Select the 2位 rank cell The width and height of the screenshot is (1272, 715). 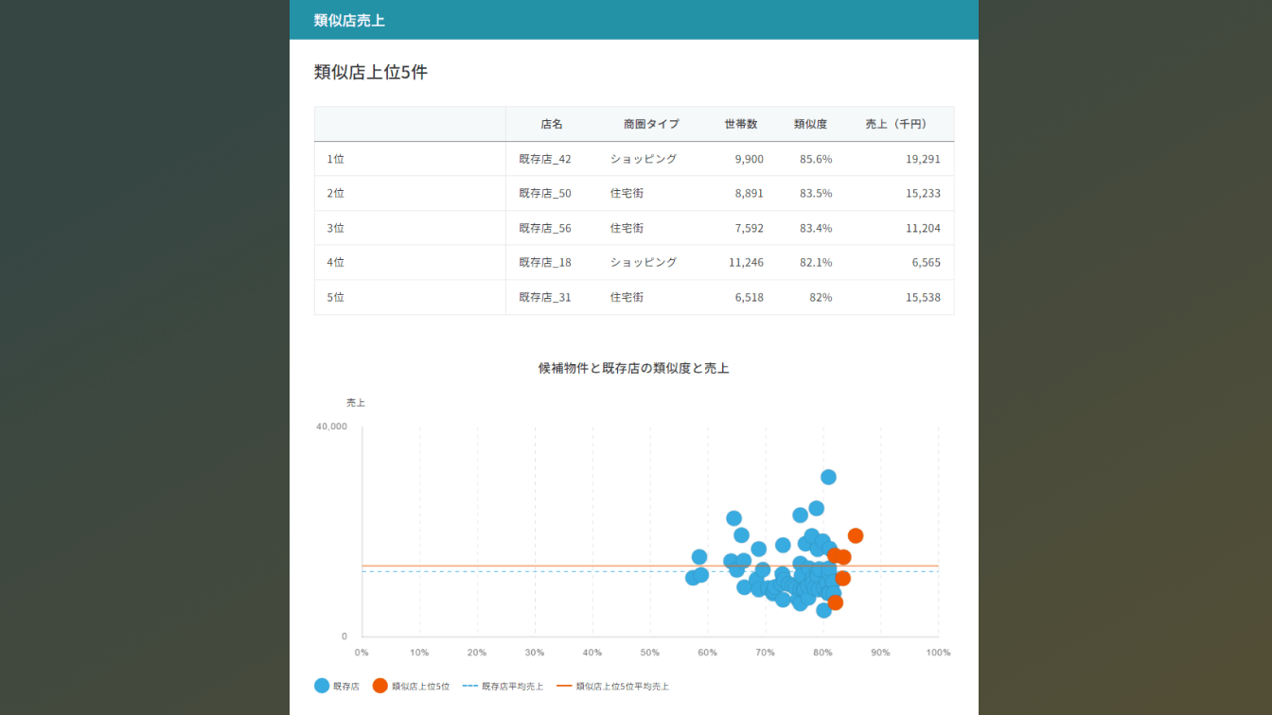click(x=410, y=193)
